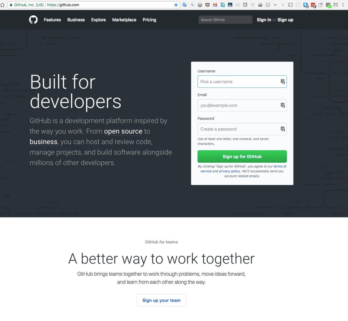Follow the business link in the description
The height and width of the screenshot is (321, 348).
[x=43, y=142]
